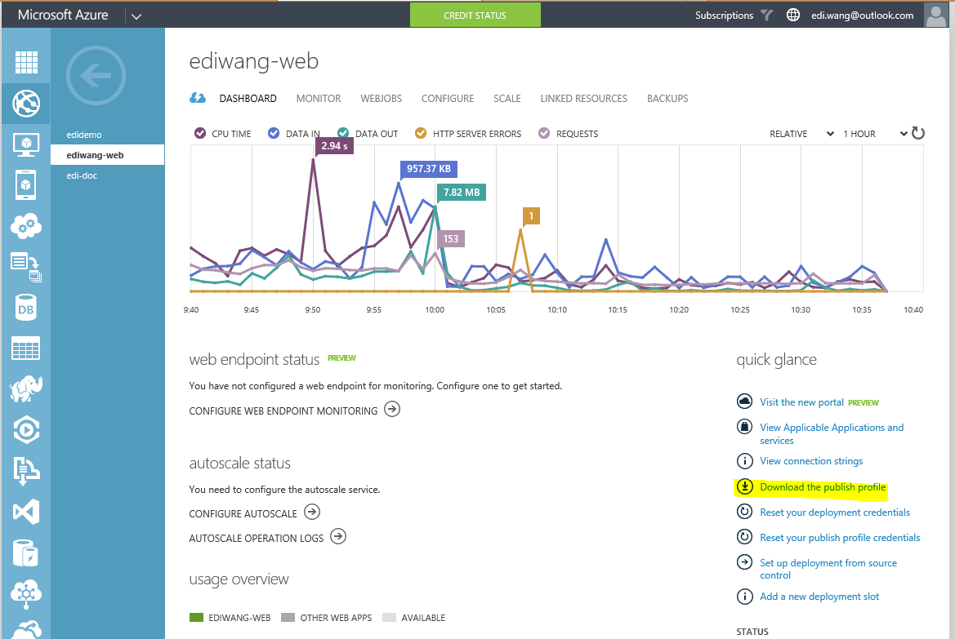
Task: Click Download the publish profile
Action: point(823,487)
